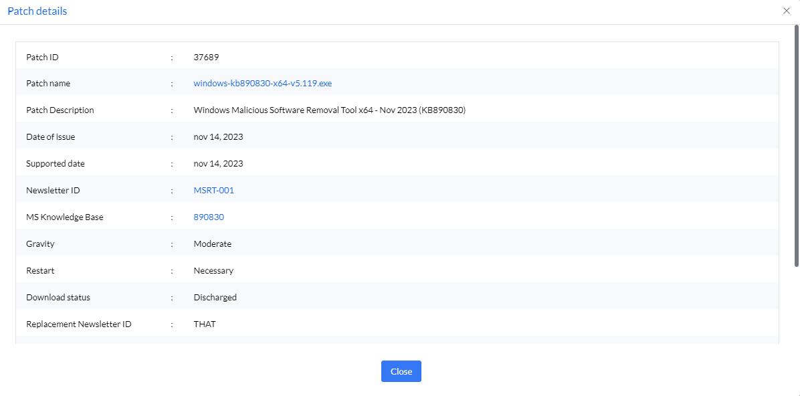This screenshot has height=396, width=800.
Task: Click the Supported date label
Action: pos(55,164)
